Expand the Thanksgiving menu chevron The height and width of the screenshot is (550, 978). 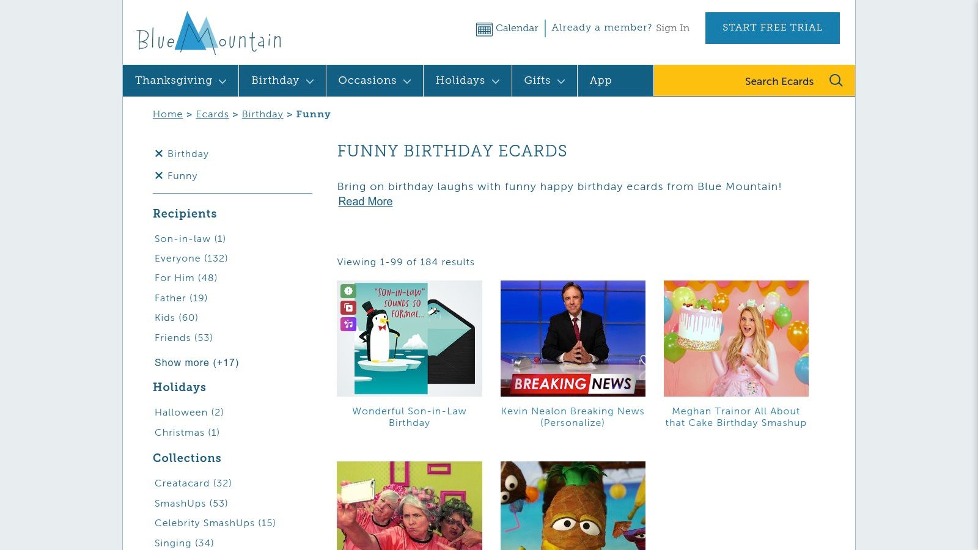(x=222, y=81)
